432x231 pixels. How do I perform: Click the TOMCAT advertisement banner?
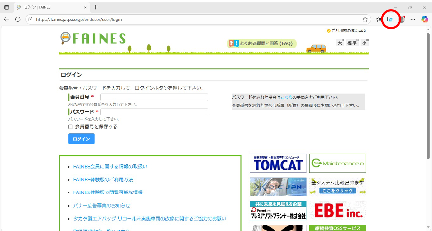pos(278,163)
